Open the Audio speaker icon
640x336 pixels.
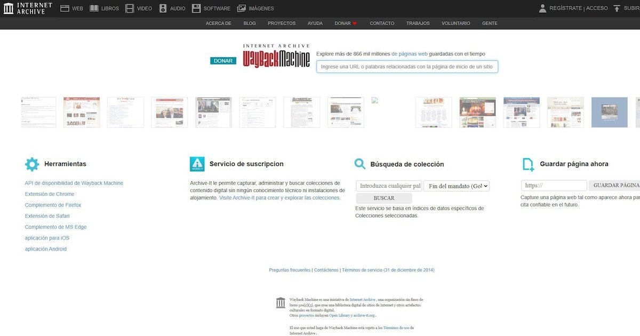point(163,9)
